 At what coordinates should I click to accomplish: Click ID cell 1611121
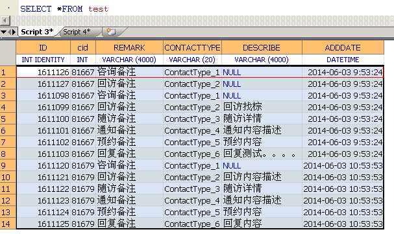[43, 178]
